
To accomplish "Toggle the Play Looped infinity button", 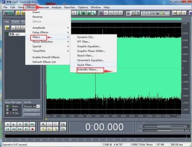I will coord(32,124).
